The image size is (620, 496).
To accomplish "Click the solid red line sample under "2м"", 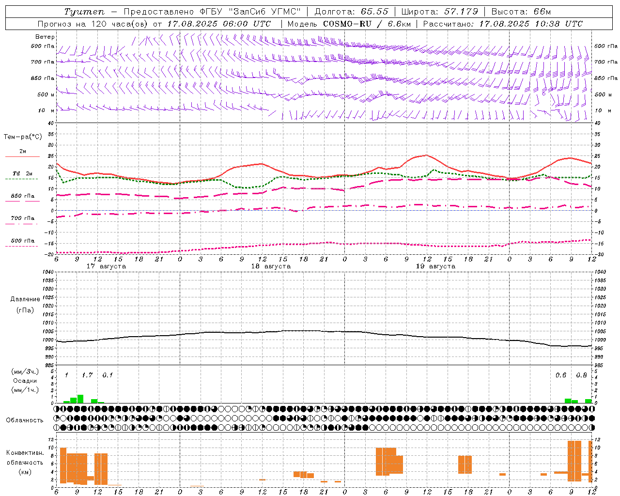I will point(22,157).
